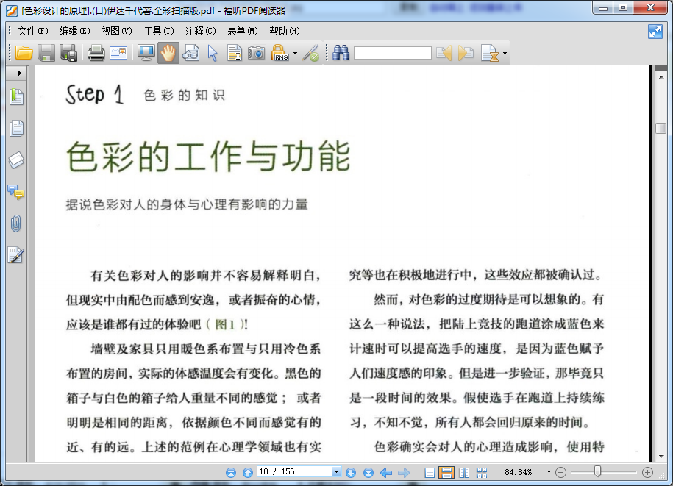Switch to continuous page layout
673x486 pixels.
(446, 472)
